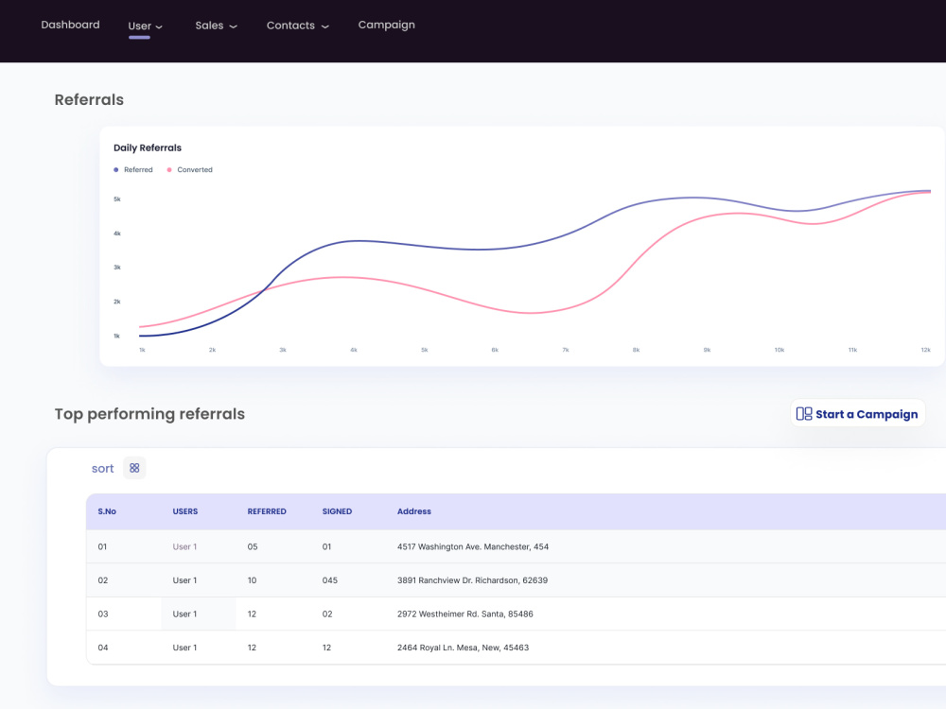Click signed value 045
Screen dimensions: 946x709
(x=329, y=580)
